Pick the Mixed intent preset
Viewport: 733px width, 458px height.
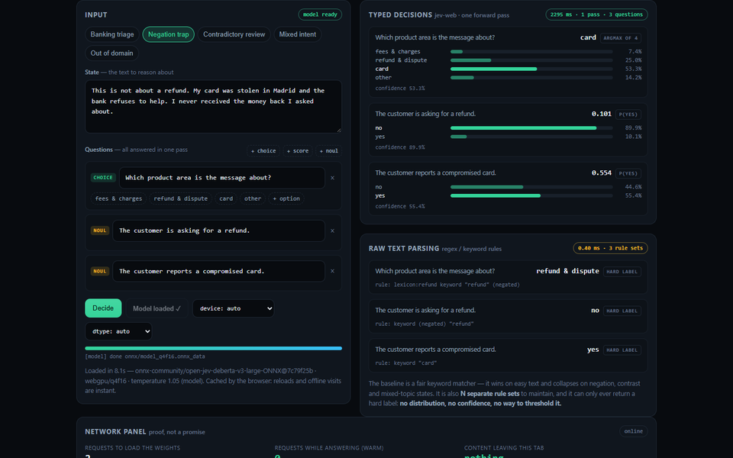coord(297,34)
